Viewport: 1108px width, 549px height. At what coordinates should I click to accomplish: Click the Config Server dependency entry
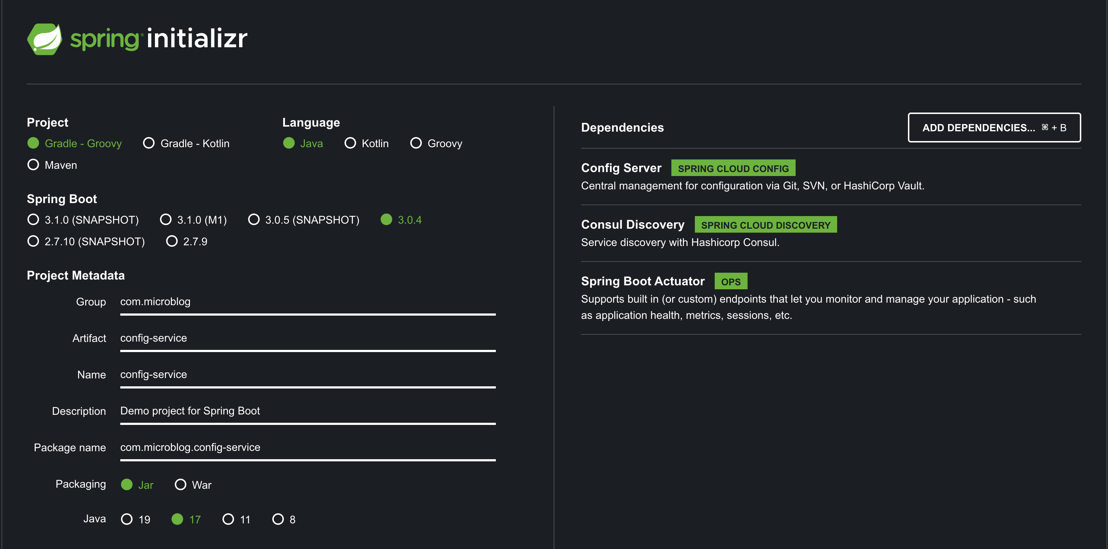(x=621, y=168)
